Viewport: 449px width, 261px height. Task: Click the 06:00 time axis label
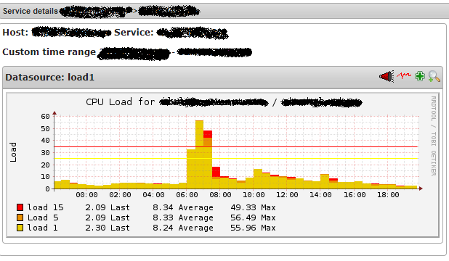click(187, 195)
